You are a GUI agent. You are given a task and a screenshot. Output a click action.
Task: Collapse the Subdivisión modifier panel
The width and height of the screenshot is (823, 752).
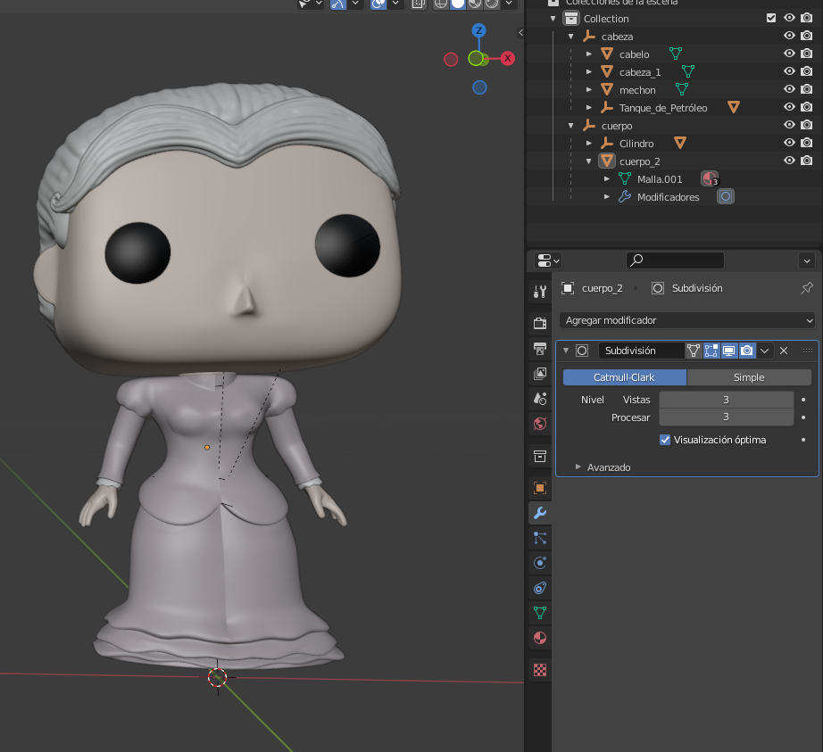click(x=566, y=351)
